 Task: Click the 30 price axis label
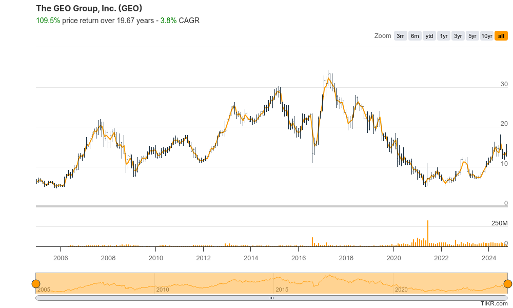(x=504, y=84)
